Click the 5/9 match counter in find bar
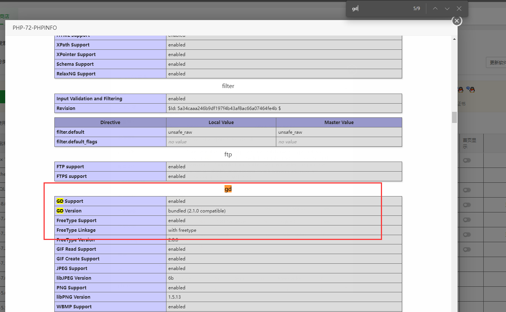The width and height of the screenshot is (506, 312). [x=417, y=9]
